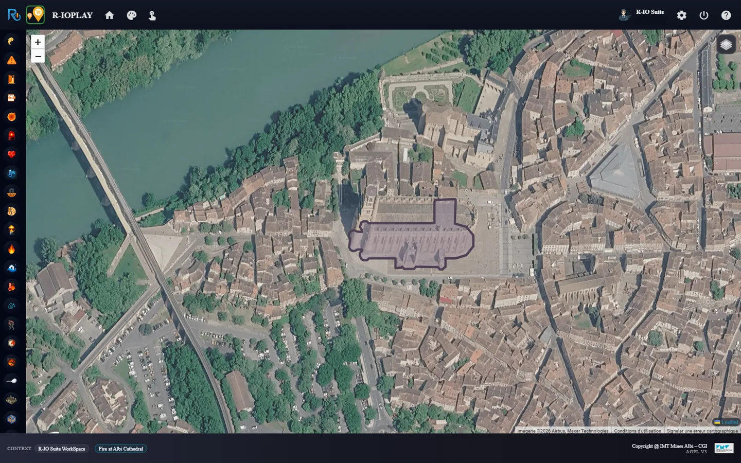Click the Fire at Albi Cathedral context chip
Image resolution: width=741 pixels, height=463 pixels.
(121, 449)
